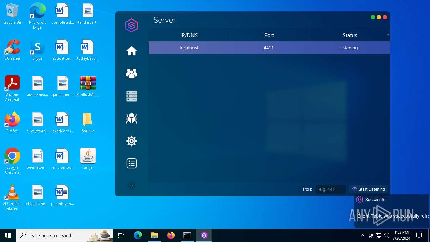Expand the sidebar with the arrow button

(x=131, y=185)
